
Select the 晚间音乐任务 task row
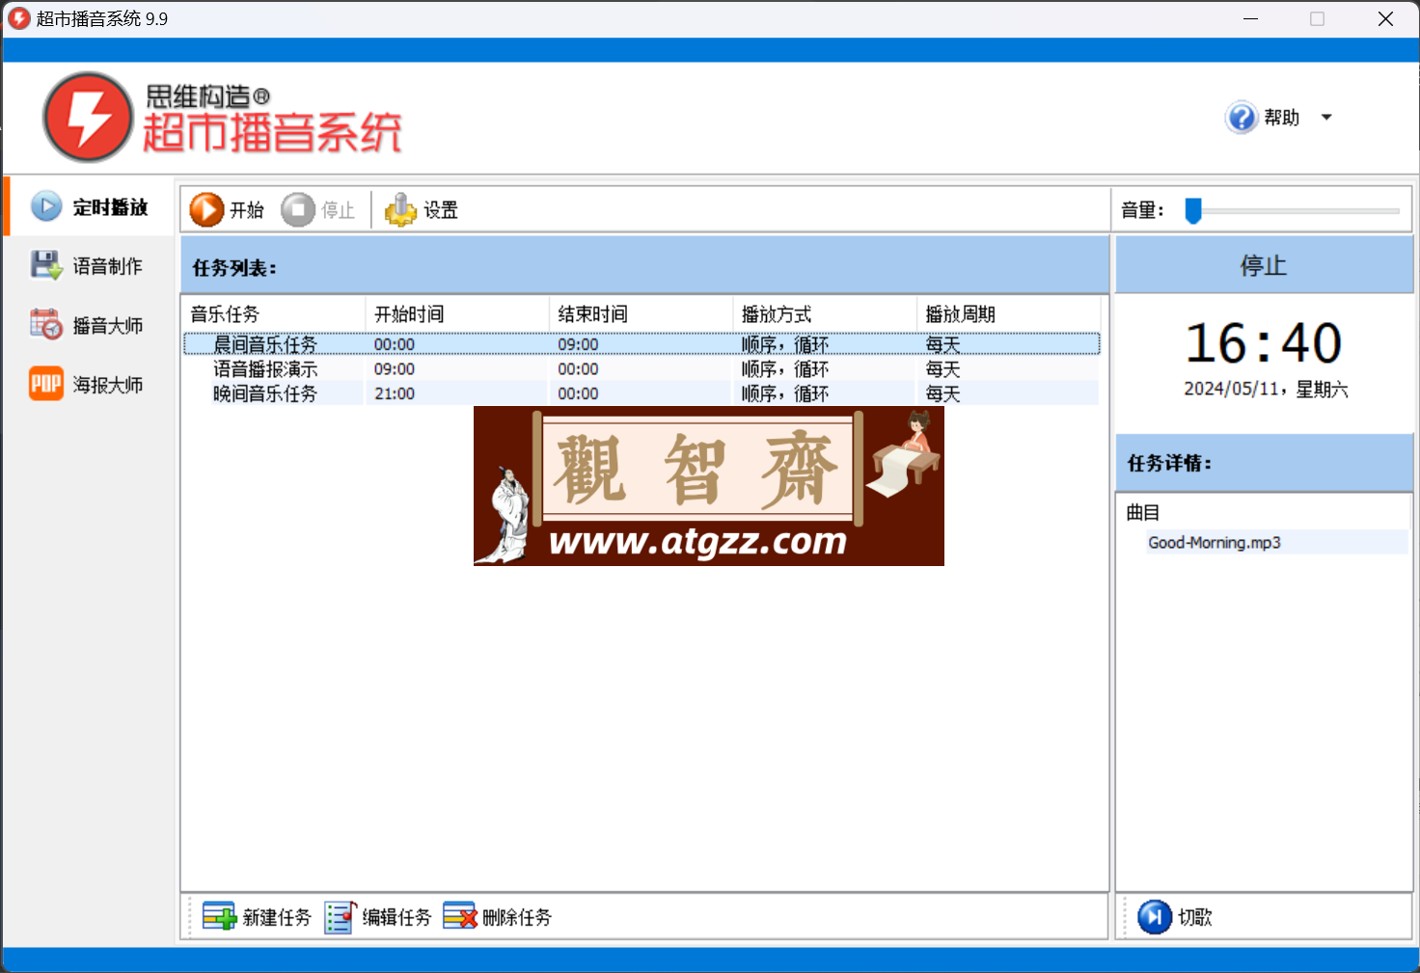coord(642,393)
